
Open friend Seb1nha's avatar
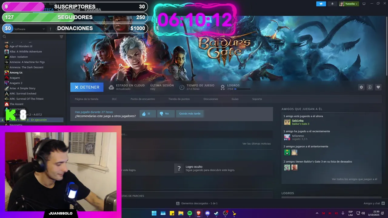[x=287, y=122]
